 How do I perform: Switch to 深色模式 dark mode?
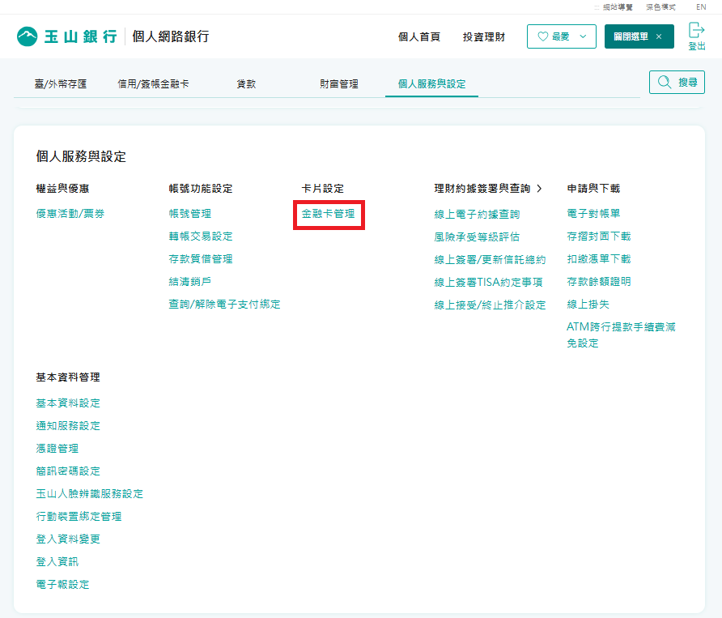pos(660,7)
